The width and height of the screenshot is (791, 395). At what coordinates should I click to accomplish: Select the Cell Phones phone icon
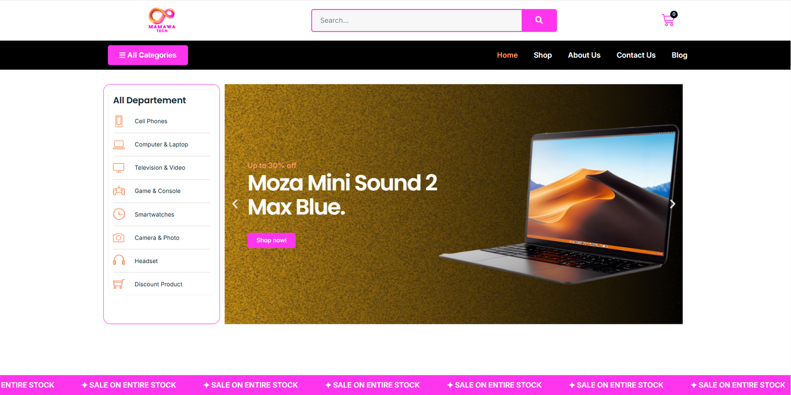[x=119, y=121]
